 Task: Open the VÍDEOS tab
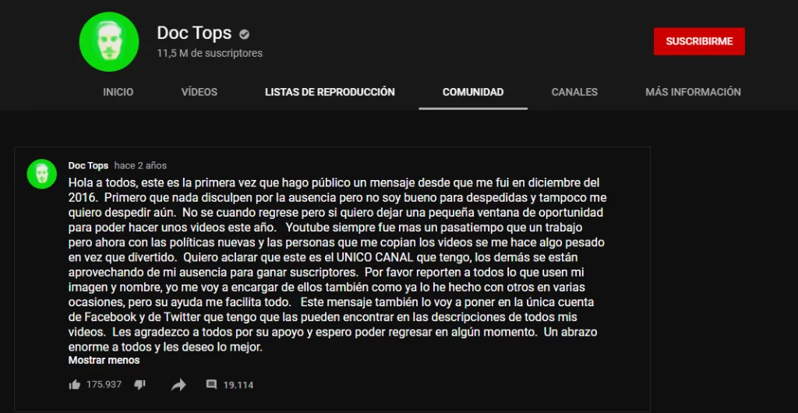pyautogui.click(x=199, y=92)
